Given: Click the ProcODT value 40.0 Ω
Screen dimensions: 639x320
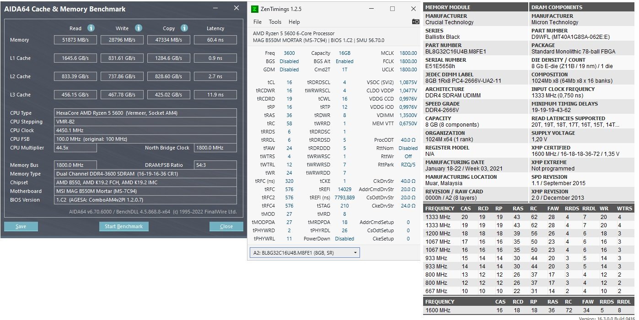Looking at the screenshot, I should coord(408,140).
